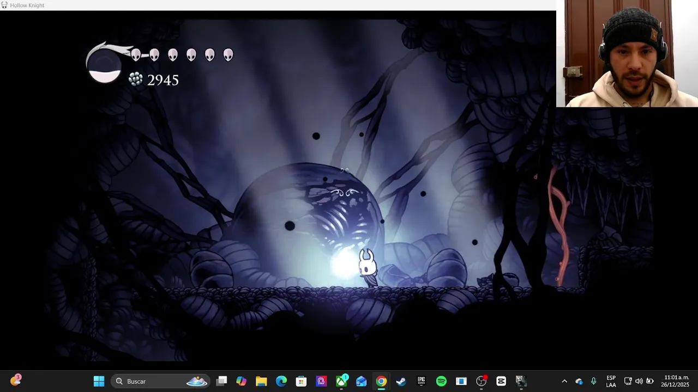Click the Knight character in game
698x392 pixels.
click(368, 267)
